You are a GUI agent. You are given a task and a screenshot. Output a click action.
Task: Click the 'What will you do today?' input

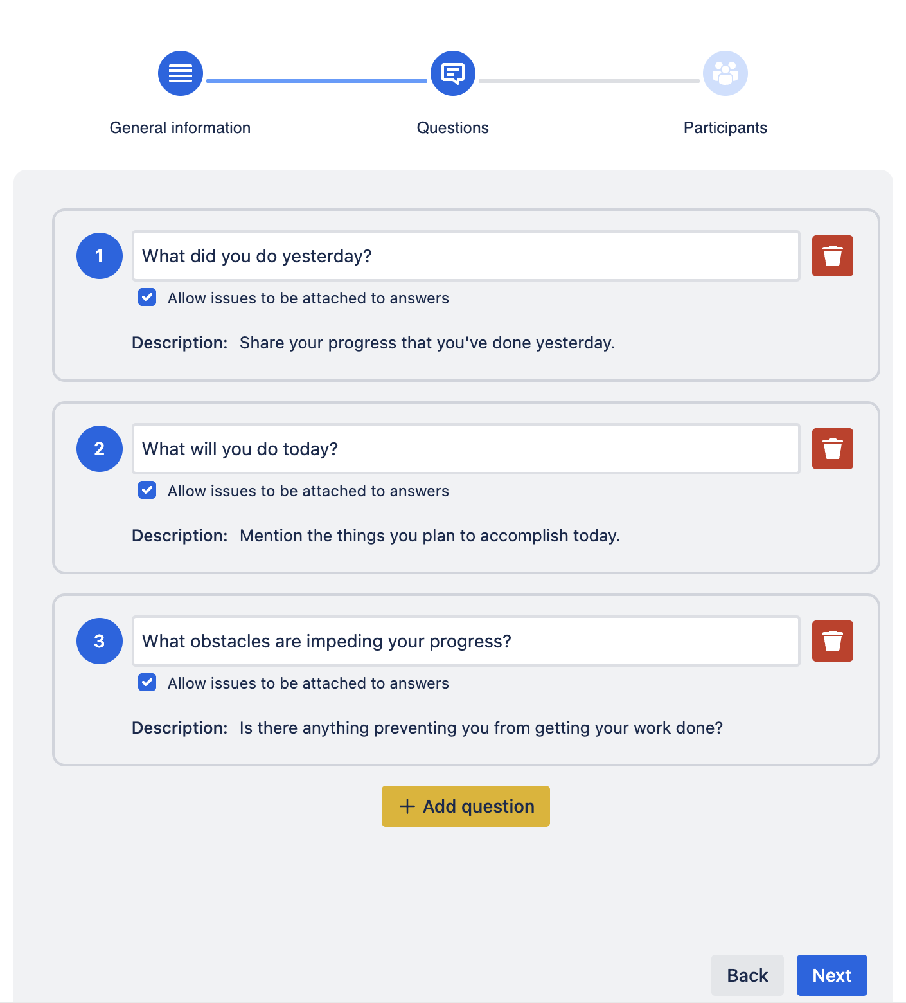[x=466, y=449]
